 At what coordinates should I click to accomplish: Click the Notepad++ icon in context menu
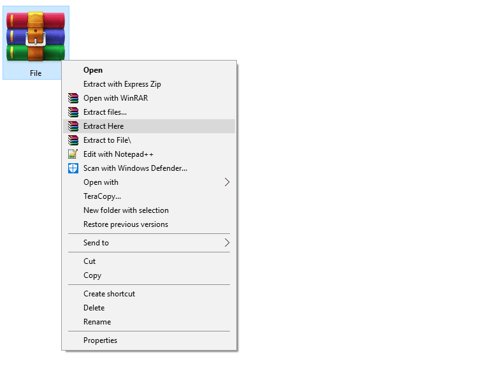[x=73, y=154]
